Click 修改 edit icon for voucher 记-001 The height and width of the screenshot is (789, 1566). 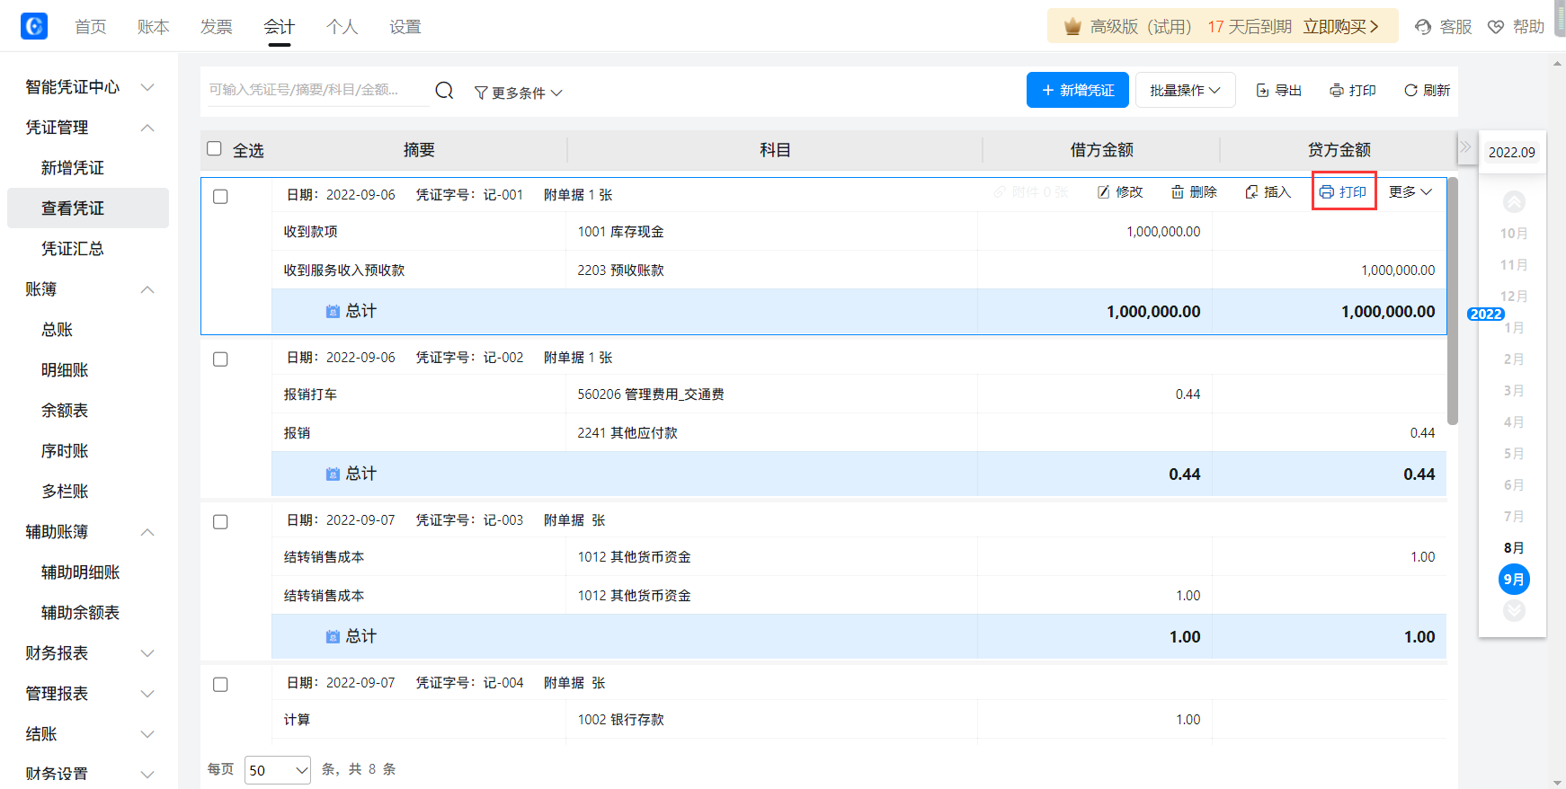[1104, 191]
